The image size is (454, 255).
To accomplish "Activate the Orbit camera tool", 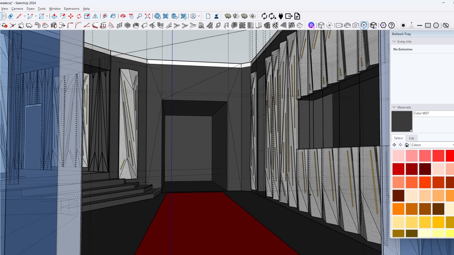I will pos(123,16).
